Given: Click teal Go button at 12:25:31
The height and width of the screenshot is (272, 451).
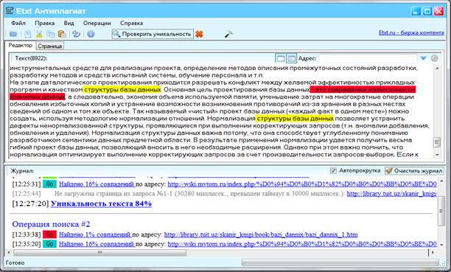Looking at the screenshot, I should pos(49,184).
